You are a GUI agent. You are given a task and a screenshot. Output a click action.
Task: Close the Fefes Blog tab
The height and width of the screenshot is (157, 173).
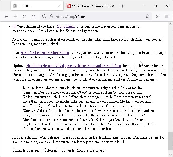pyautogui.click(x=59, y=6)
